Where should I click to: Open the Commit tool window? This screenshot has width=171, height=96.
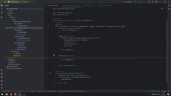point(2,9)
